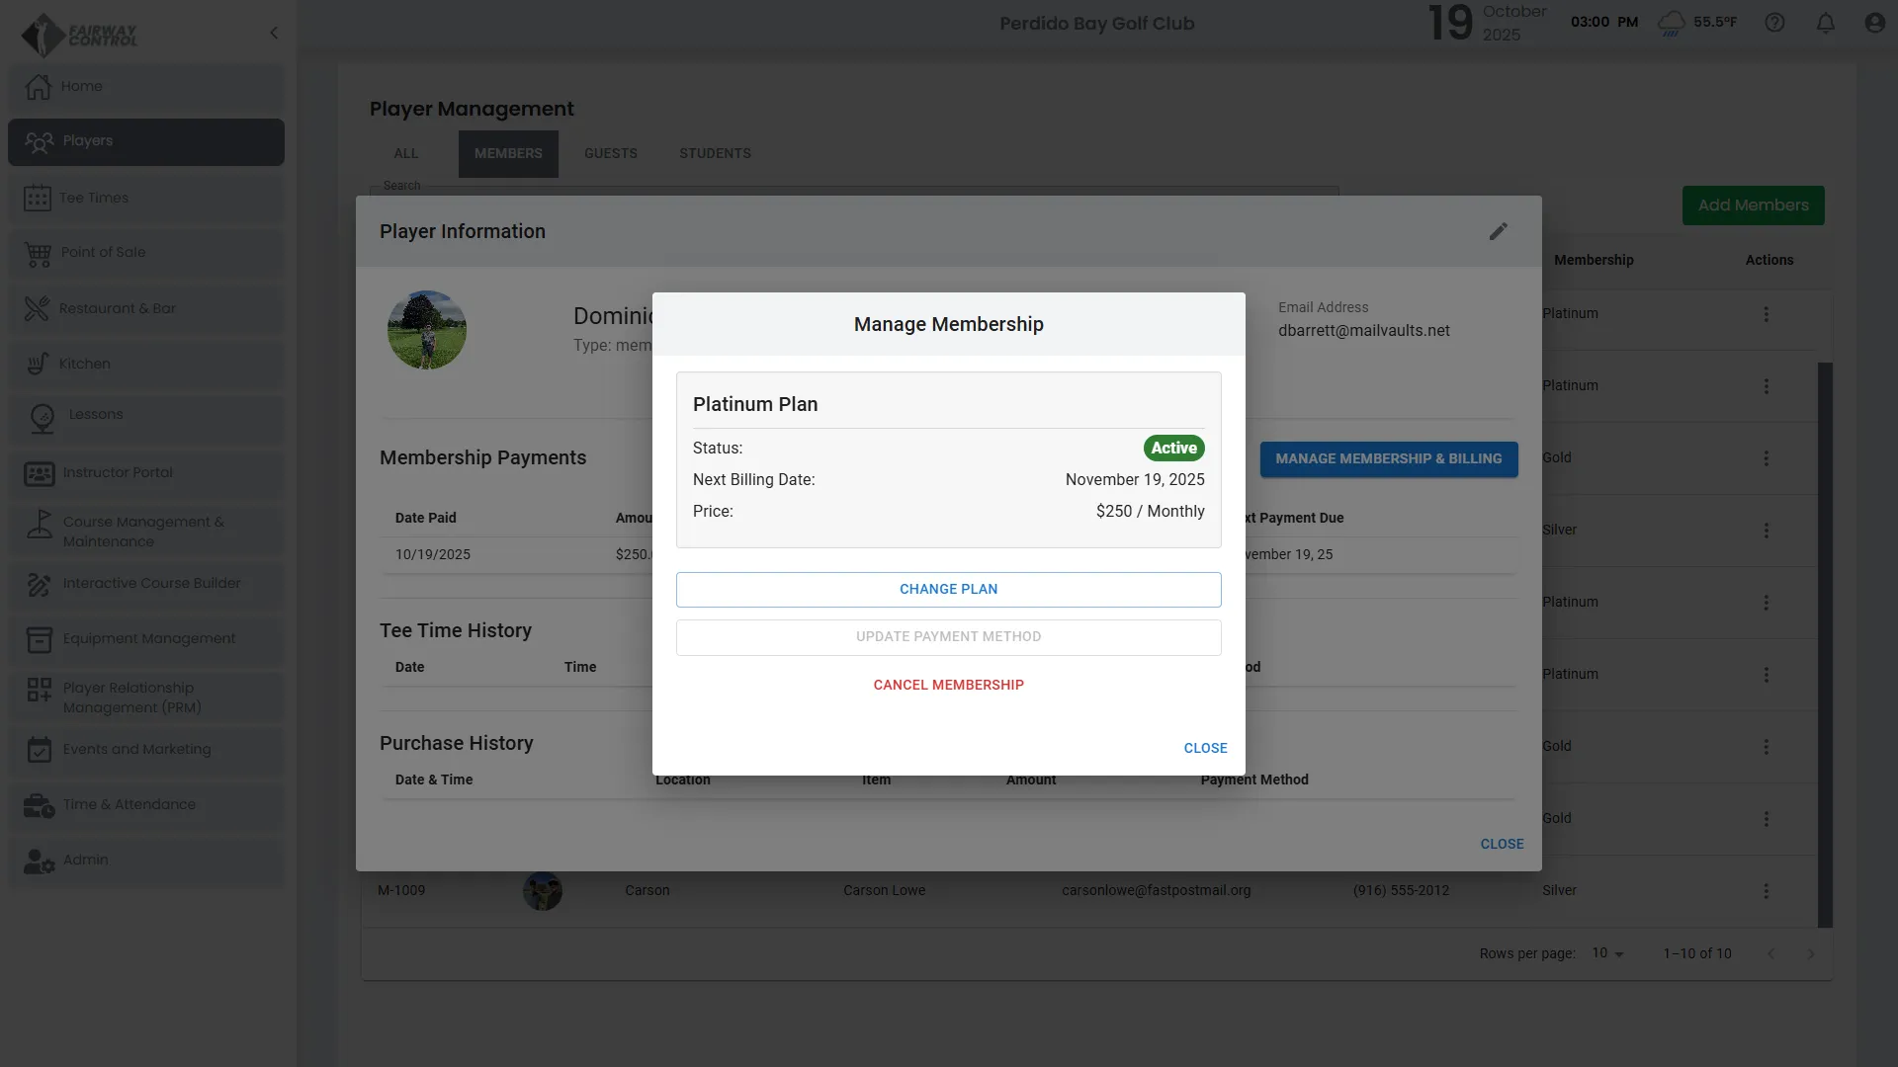1898x1067 pixels.
Task: Click Manage Membership & Billing button
Action: (x=1388, y=458)
